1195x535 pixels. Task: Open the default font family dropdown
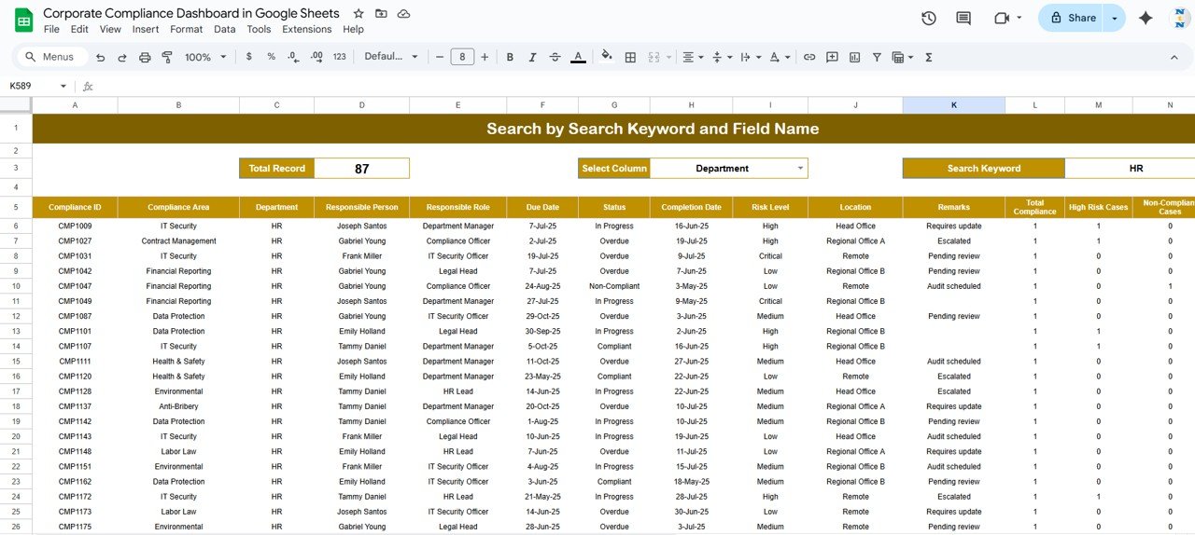click(x=391, y=57)
